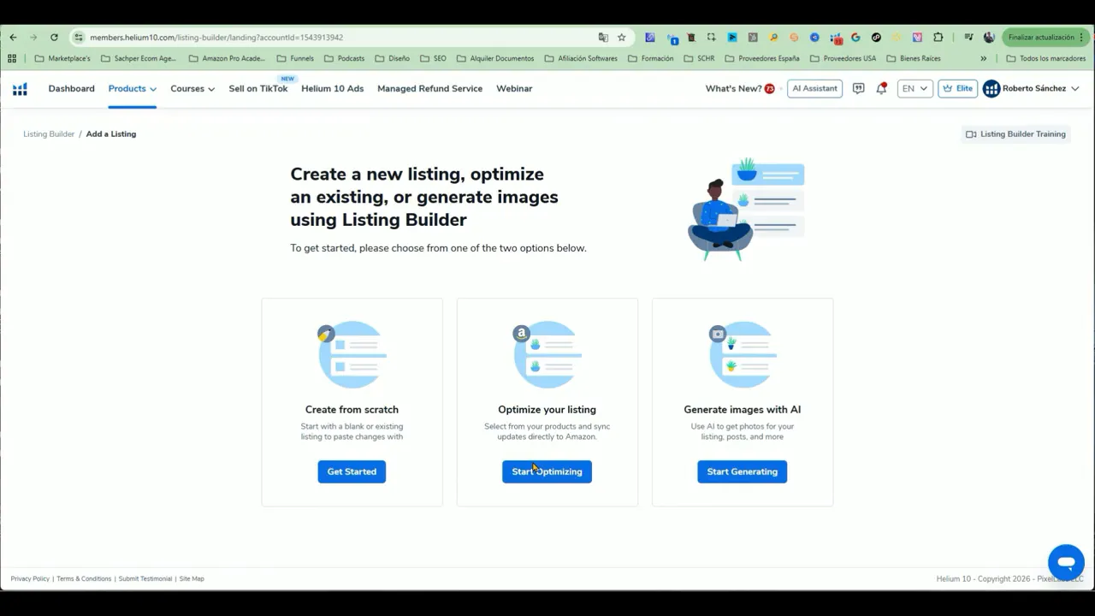Click the Optimize your listing illustration

point(547,354)
